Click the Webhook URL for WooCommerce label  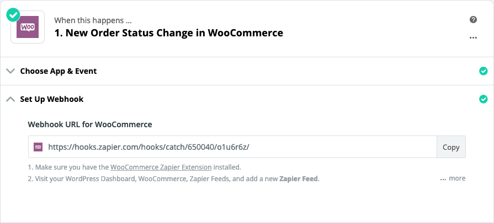90,124
